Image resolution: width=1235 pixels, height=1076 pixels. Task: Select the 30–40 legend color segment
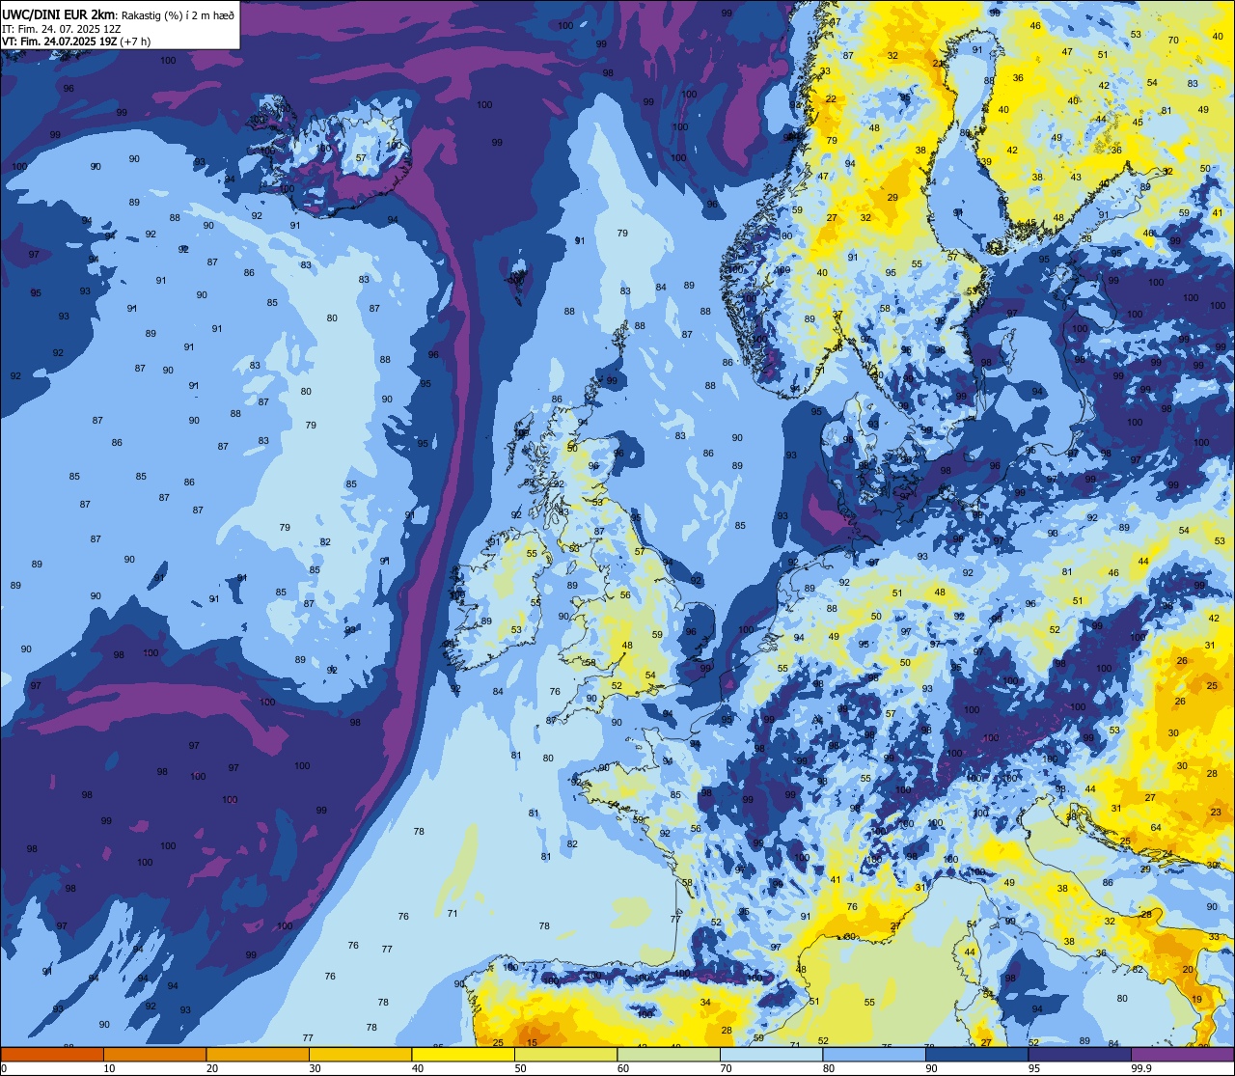click(360, 1054)
